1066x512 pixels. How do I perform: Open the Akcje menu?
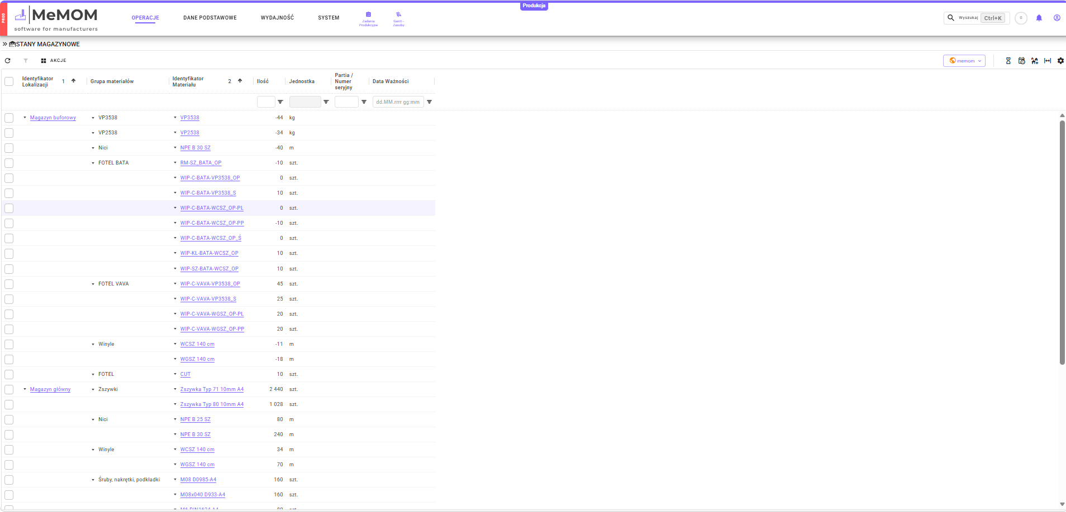[x=54, y=61]
